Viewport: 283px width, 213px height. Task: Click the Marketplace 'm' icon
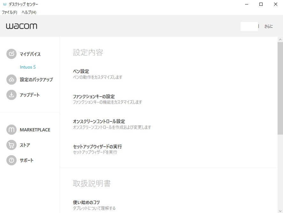[11, 130]
